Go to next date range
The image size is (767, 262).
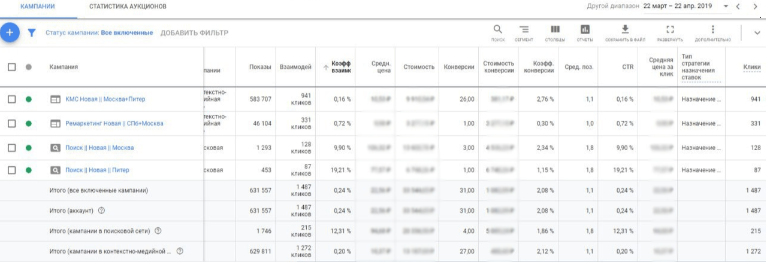[x=754, y=6]
